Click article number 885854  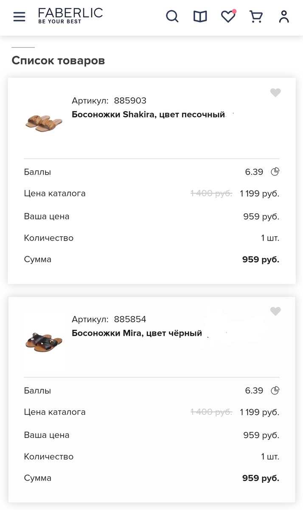point(130,319)
